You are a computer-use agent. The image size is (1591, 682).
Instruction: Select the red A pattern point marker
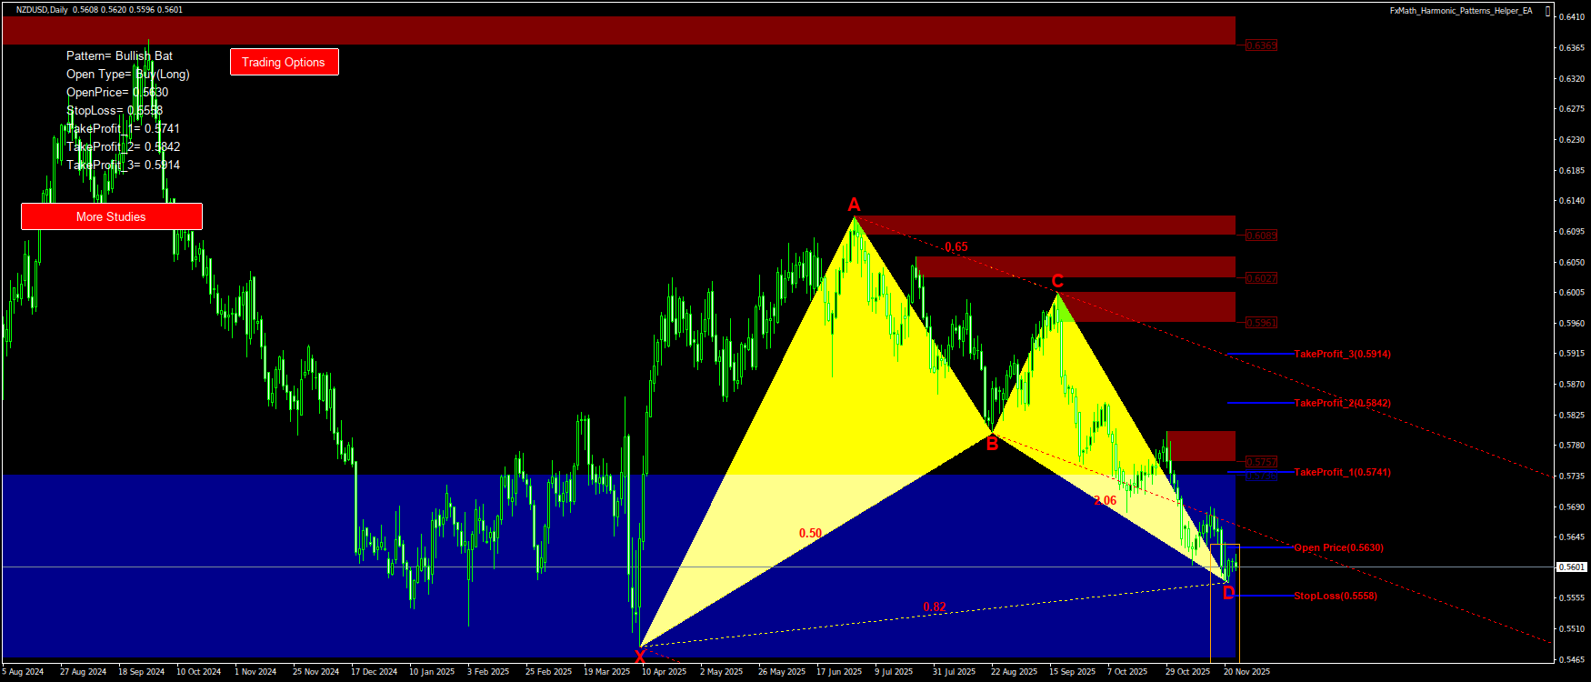point(854,205)
